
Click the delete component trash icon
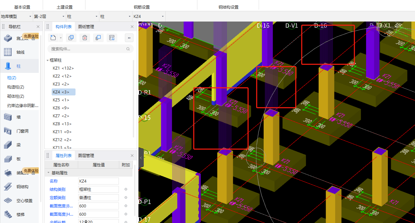tap(85, 38)
